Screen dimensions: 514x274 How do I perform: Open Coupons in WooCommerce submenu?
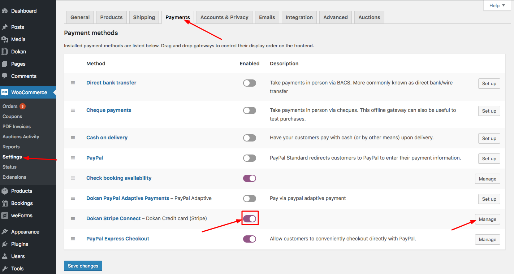[12, 116]
